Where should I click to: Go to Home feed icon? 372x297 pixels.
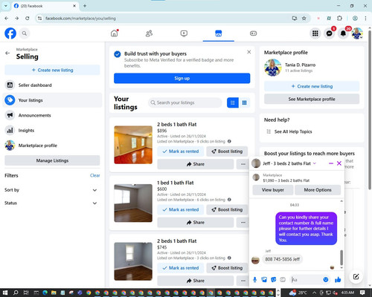[x=115, y=33]
